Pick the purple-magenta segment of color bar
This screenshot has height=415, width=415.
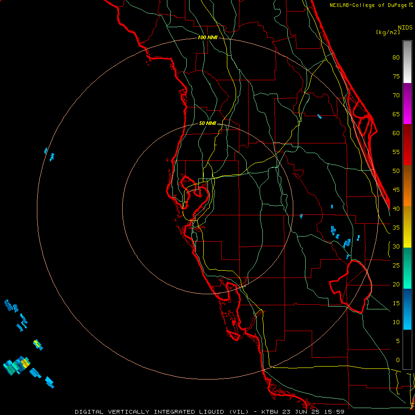[407, 104]
